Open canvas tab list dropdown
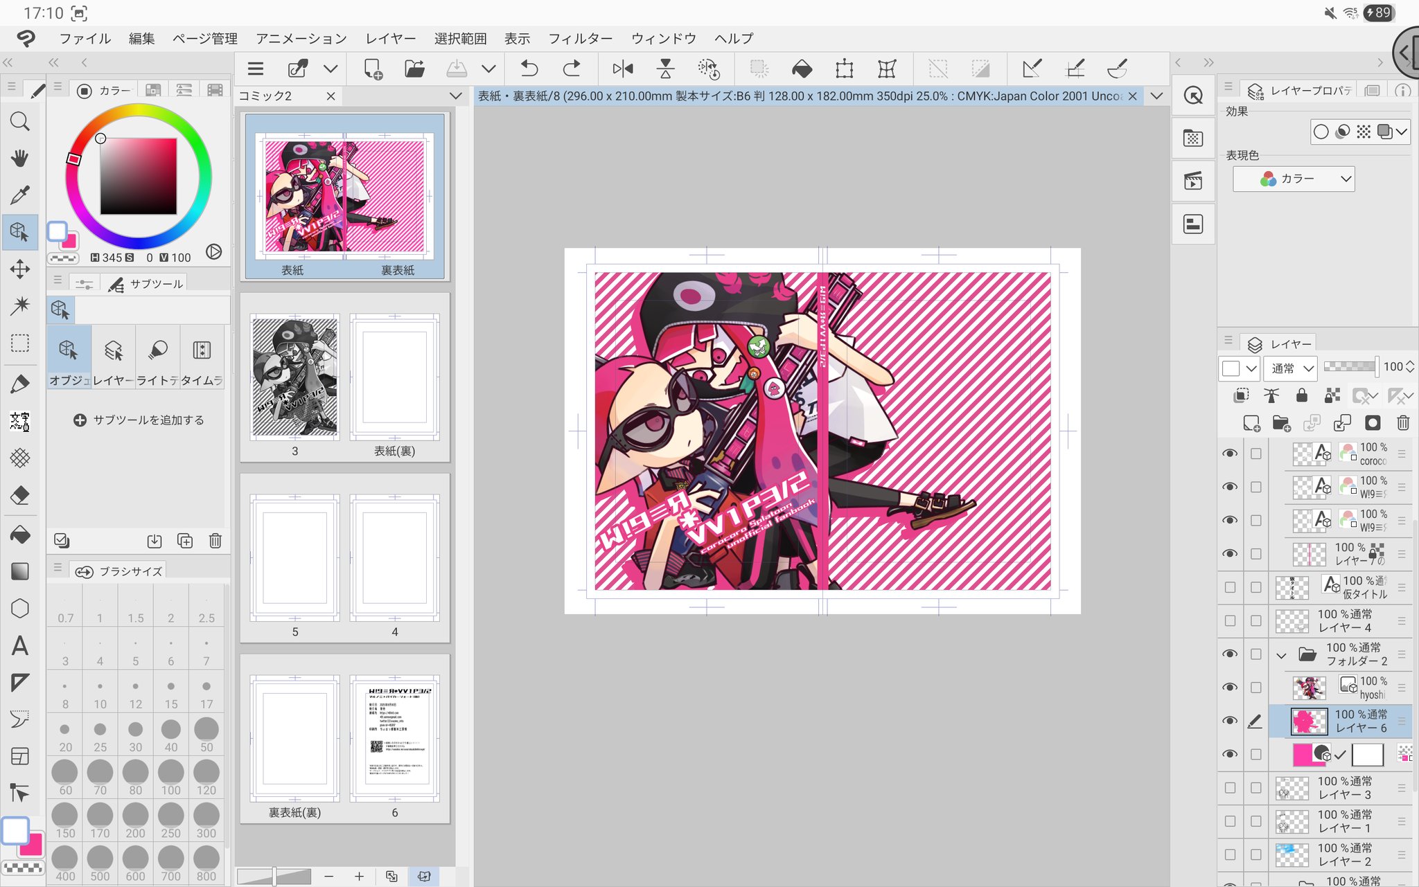The height and width of the screenshot is (887, 1419). [x=1156, y=96]
